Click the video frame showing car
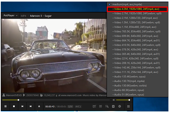The width and height of the screenshot is (170, 113). (x=54, y=56)
